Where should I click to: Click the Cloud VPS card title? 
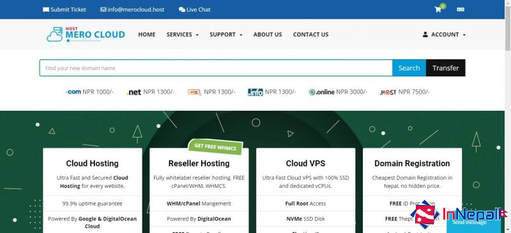305,164
